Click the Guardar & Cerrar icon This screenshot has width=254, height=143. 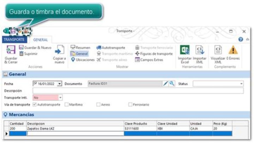(x=10, y=51)
